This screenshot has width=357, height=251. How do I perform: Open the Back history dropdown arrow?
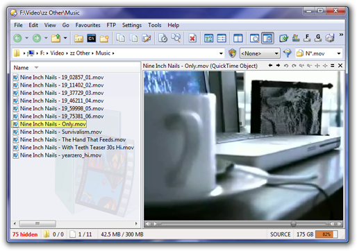pyautogui.click(x=27, y=38)
